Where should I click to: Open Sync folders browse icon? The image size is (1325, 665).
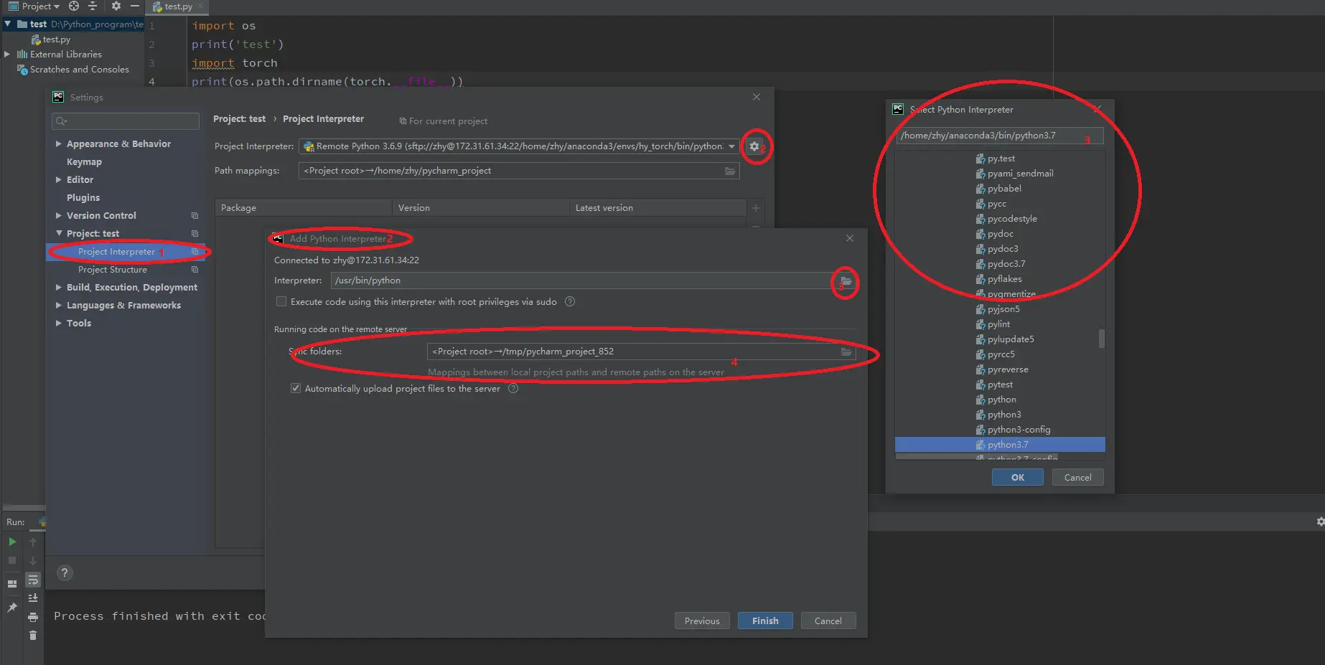(x=846, y=352)
